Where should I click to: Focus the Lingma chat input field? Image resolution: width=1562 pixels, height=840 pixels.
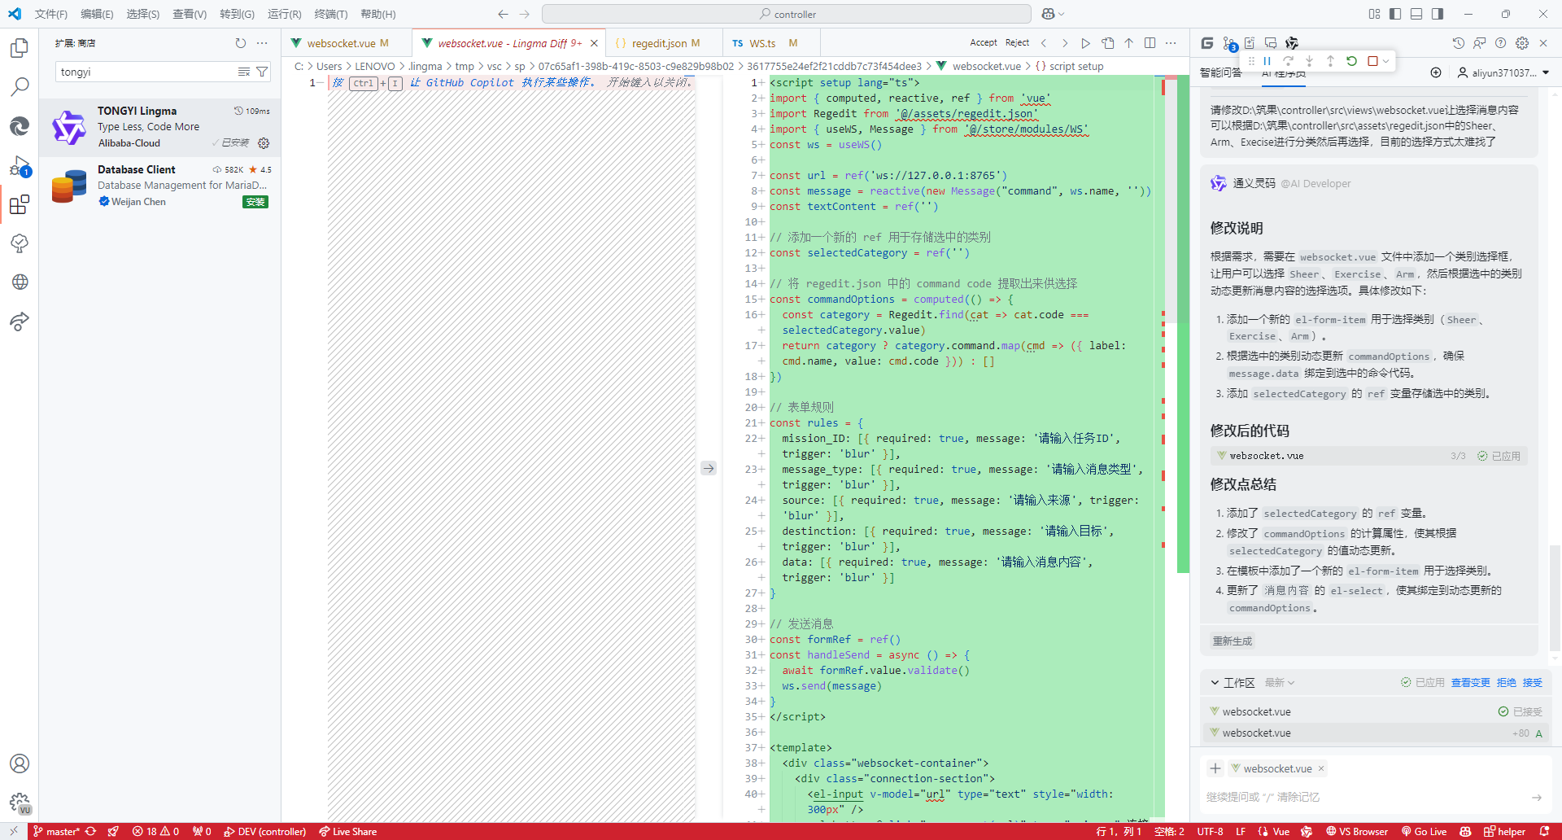1367,798
